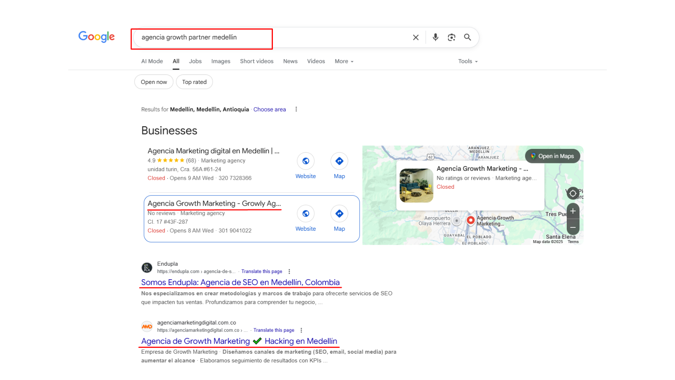Clear the search query with X icon
The image size is (675, 380).
(416, 37)
